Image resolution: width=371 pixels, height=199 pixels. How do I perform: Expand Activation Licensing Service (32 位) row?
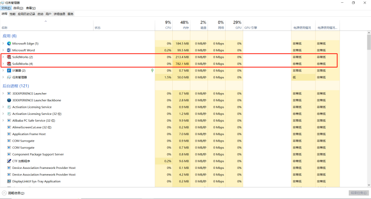(x=3, y=113)
